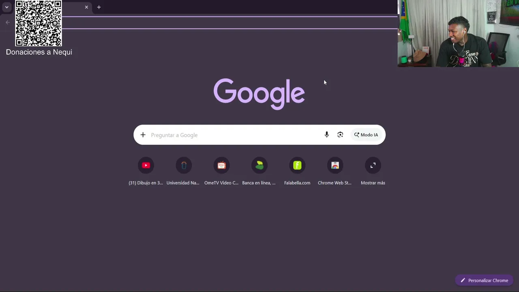Click the Google logo

pyautogui.click(x=259, y=94)
